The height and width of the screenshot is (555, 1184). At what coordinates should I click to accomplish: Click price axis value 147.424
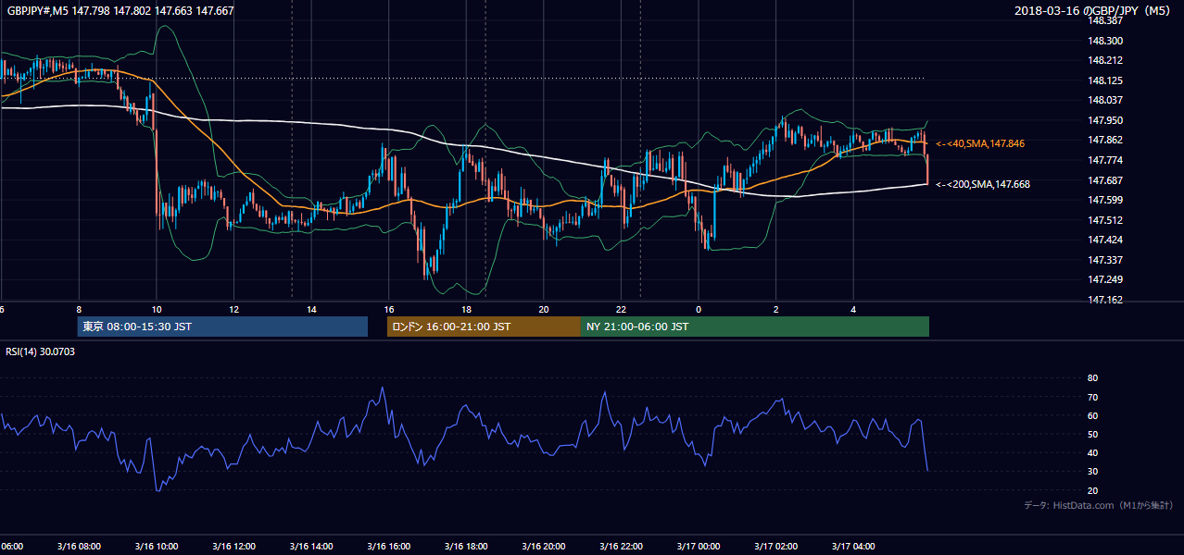click(1106, 240)
